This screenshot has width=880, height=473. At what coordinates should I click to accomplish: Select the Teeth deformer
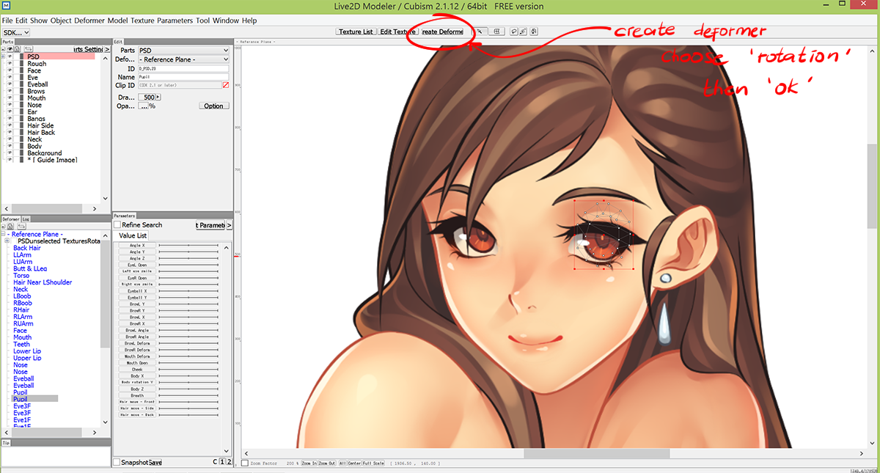(x=22, y=345)
